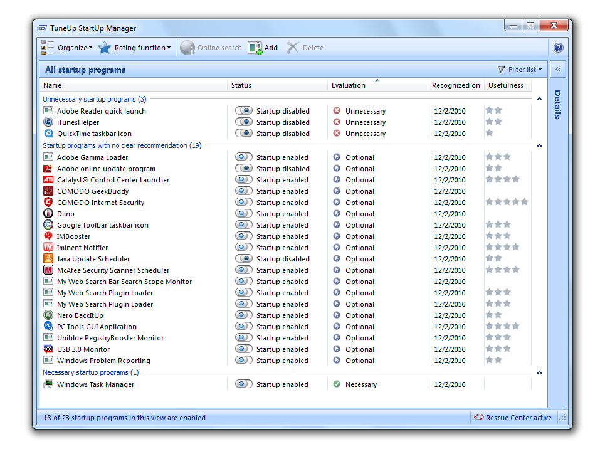Click the Catalyst Control Center Launcher icon
This screenshot has width=605, height=454.
(48, 179)
